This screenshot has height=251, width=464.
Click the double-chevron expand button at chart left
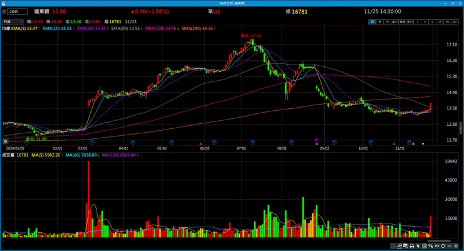point(5,141)
